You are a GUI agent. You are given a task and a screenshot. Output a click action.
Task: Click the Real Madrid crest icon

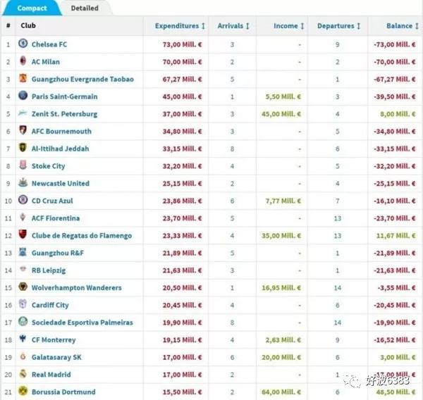pyautogui.click(x=23, y=375)
